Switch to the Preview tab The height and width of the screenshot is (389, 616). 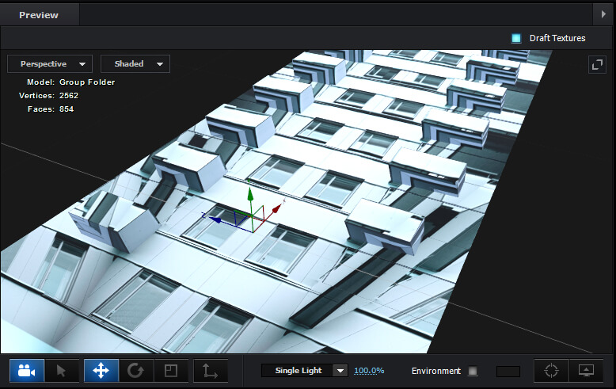[39, 15]
